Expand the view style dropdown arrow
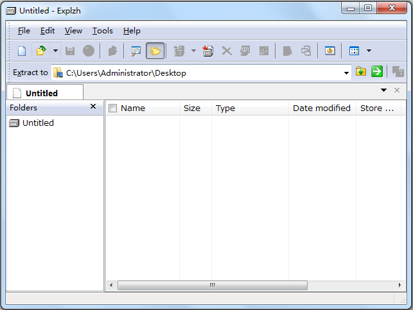Image resolution: width=413 pixels, height=310 pixels. tap(369, 51)
